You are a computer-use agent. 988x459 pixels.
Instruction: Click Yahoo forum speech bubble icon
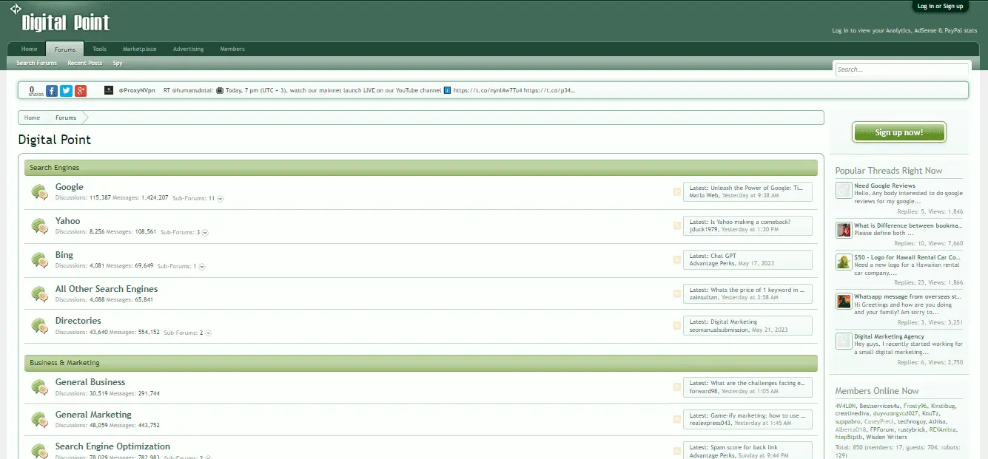point(40,226)
